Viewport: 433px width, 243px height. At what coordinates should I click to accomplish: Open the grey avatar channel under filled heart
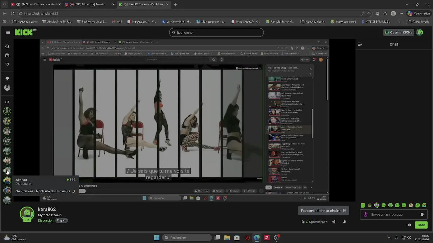point(7,87)
